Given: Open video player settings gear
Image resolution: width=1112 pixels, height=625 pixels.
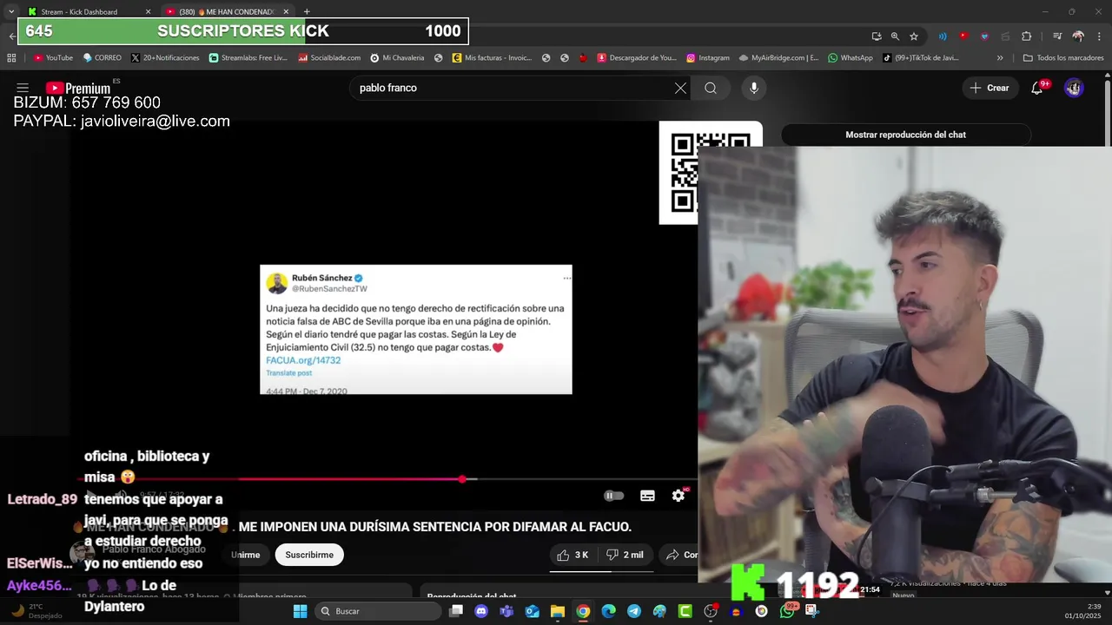Looking at the screenshot, I should 678,496.
